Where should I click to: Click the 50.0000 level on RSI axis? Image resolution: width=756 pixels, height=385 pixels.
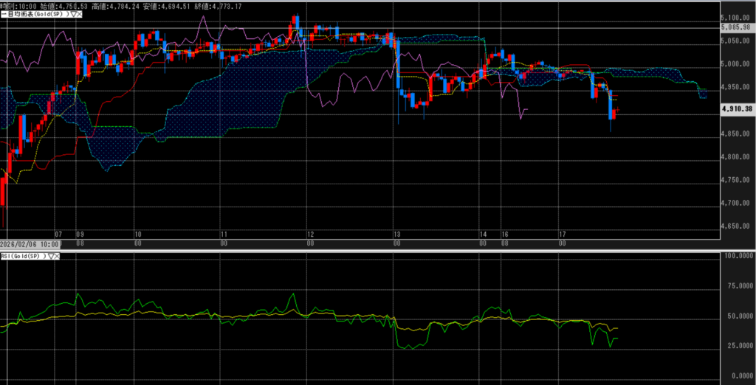[x=735, y=319]
